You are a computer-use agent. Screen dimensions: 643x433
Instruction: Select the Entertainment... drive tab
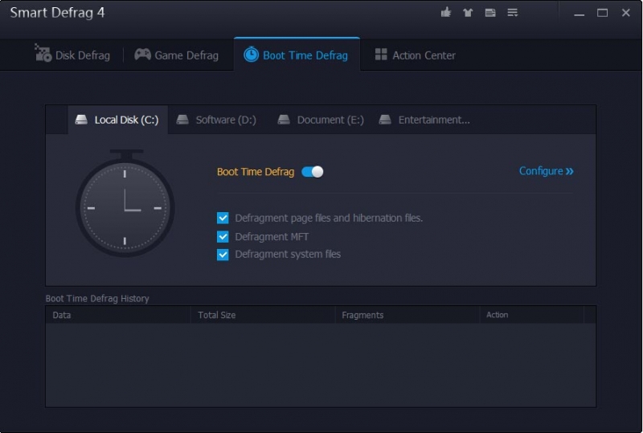tap(424, 120)
